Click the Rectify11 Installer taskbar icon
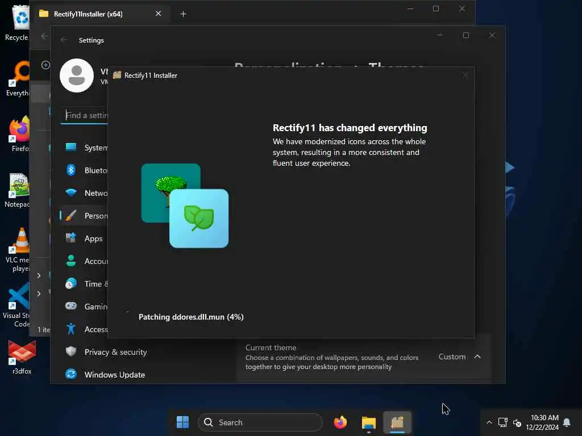This screenshot has width=582, height=436. point(397,422)
